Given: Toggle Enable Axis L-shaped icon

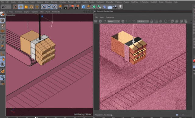Looking at the screenshot, I should (2, 54).
